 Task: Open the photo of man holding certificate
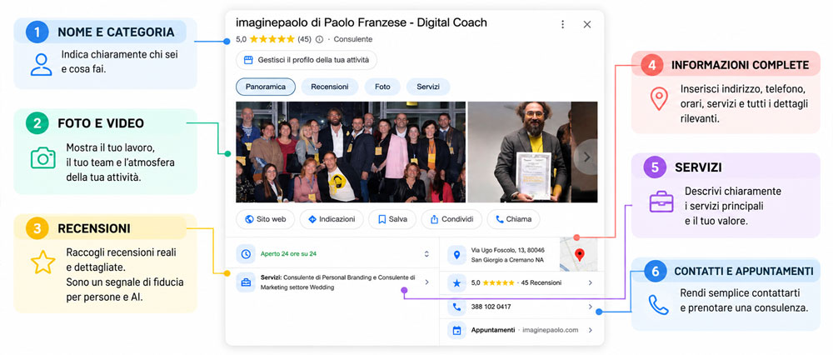coord(532,152)
